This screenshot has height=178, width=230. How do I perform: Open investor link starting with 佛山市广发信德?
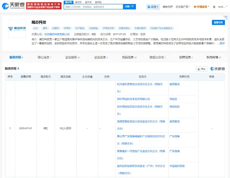[x=141, y=140]
